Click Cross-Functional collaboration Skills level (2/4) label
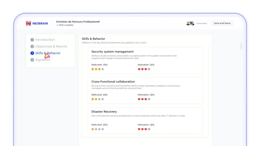 (99, 95)
